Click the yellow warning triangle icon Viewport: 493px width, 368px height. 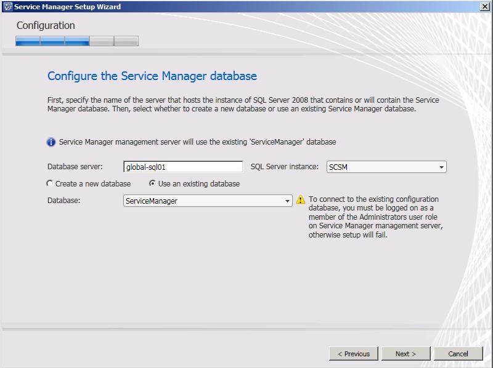click(301, 200)
